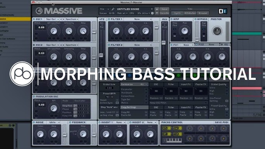265x149 pixels.
Task: Open the FX1 effect type dropdown
Action: [187, 45]
